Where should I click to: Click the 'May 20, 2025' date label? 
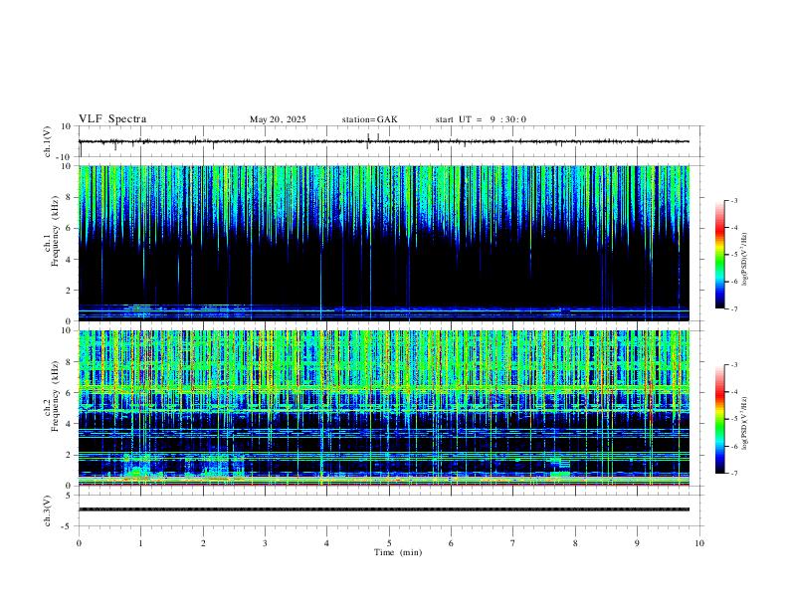278,119
